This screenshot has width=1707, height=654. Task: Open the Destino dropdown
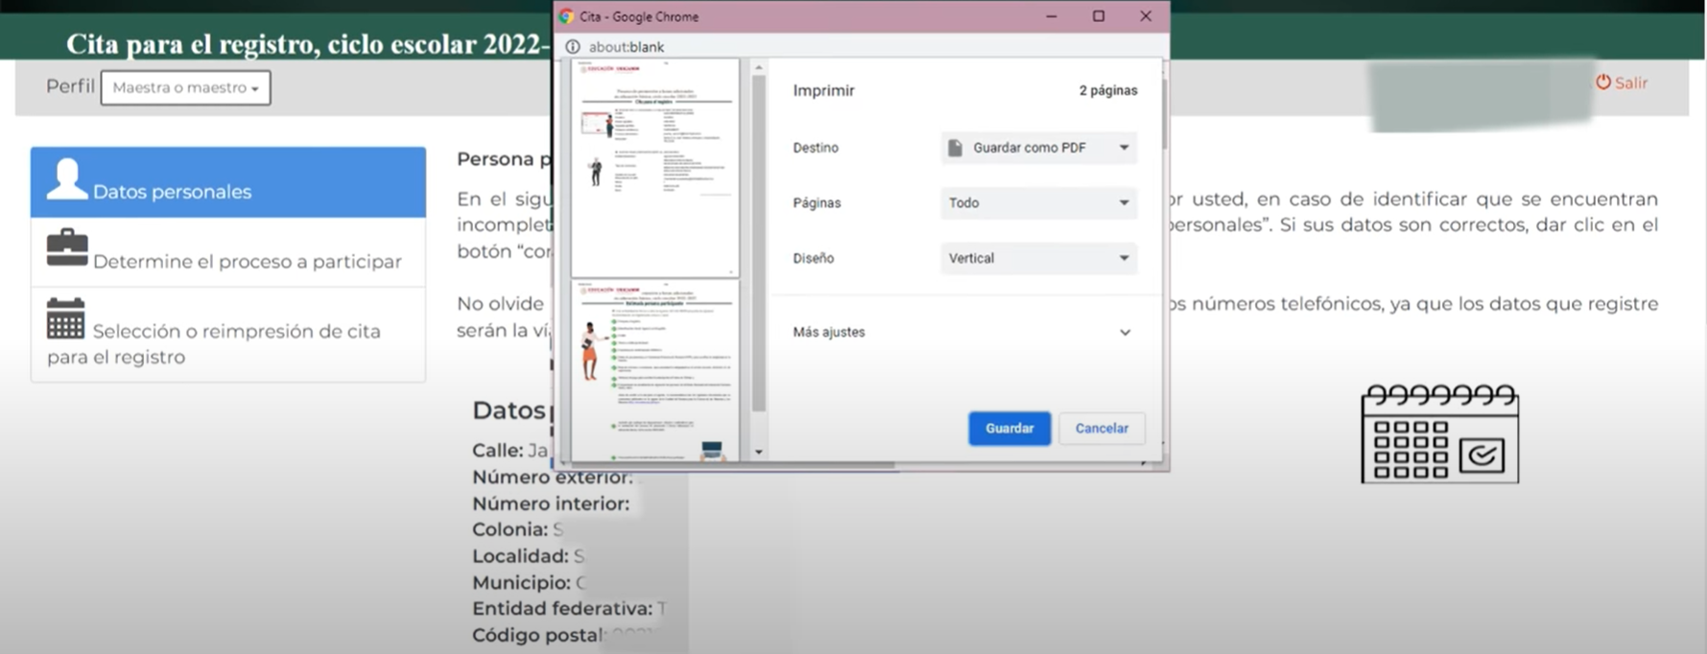click(1038, 148)
